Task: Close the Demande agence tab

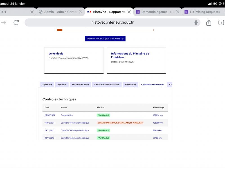Action: coord(178,12)
